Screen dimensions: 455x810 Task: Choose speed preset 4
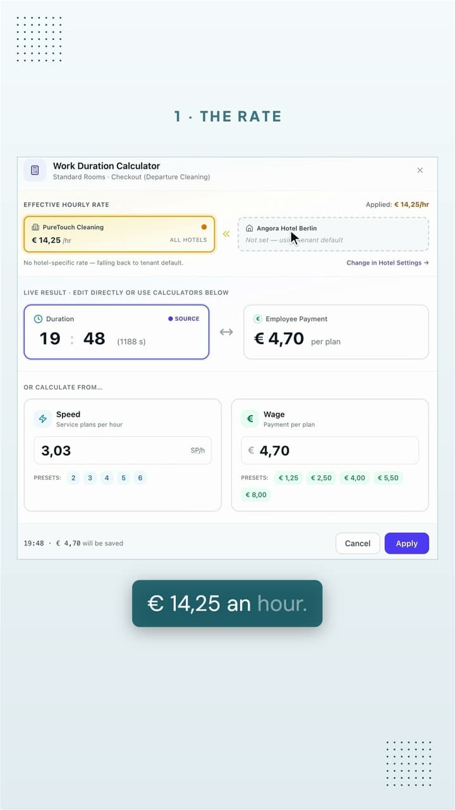click(x=107, y=478)
